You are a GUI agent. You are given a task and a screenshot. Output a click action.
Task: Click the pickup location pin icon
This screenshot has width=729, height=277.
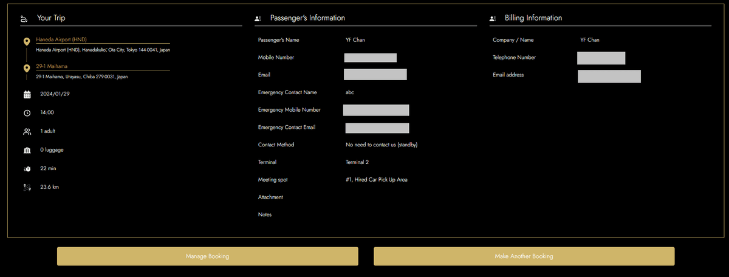pos(26,42)
